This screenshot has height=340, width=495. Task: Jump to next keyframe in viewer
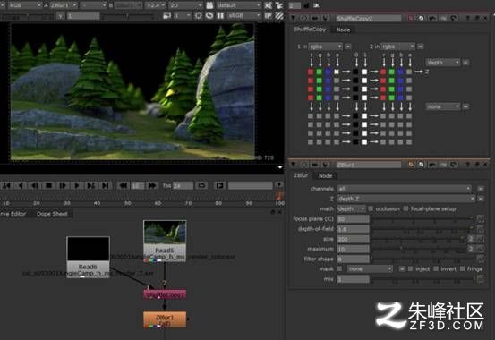coord(91,185)
